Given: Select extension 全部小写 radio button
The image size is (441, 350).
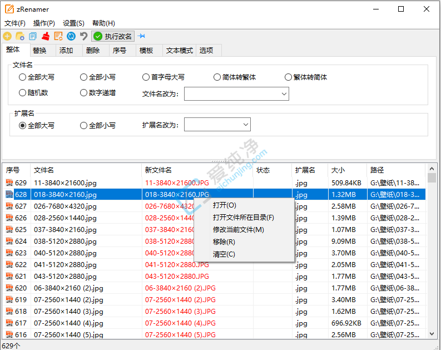Looking at the screenshot, I should (97, 126).
